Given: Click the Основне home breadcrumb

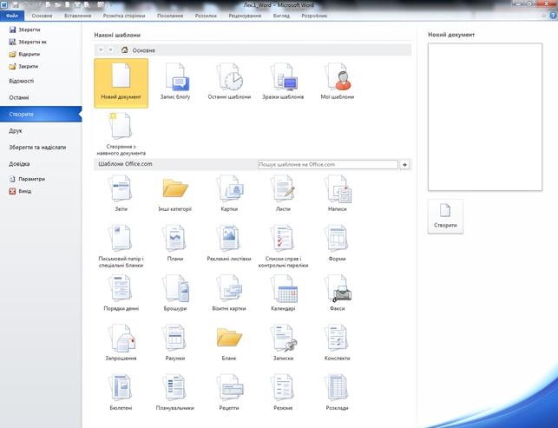Looking at the screenshot, I should 138,50.
